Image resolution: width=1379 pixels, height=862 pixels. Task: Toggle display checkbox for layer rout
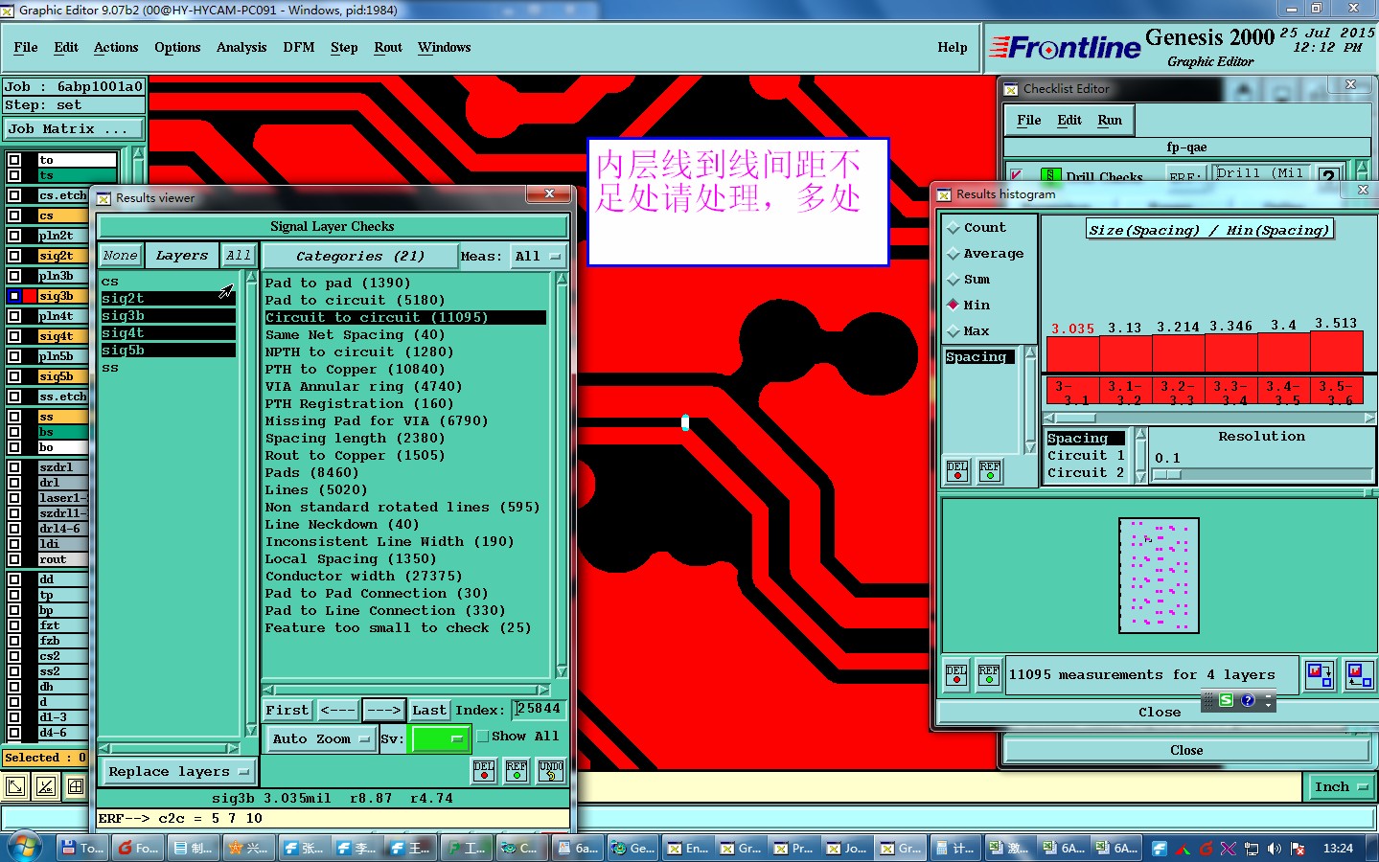pos(14,559)
